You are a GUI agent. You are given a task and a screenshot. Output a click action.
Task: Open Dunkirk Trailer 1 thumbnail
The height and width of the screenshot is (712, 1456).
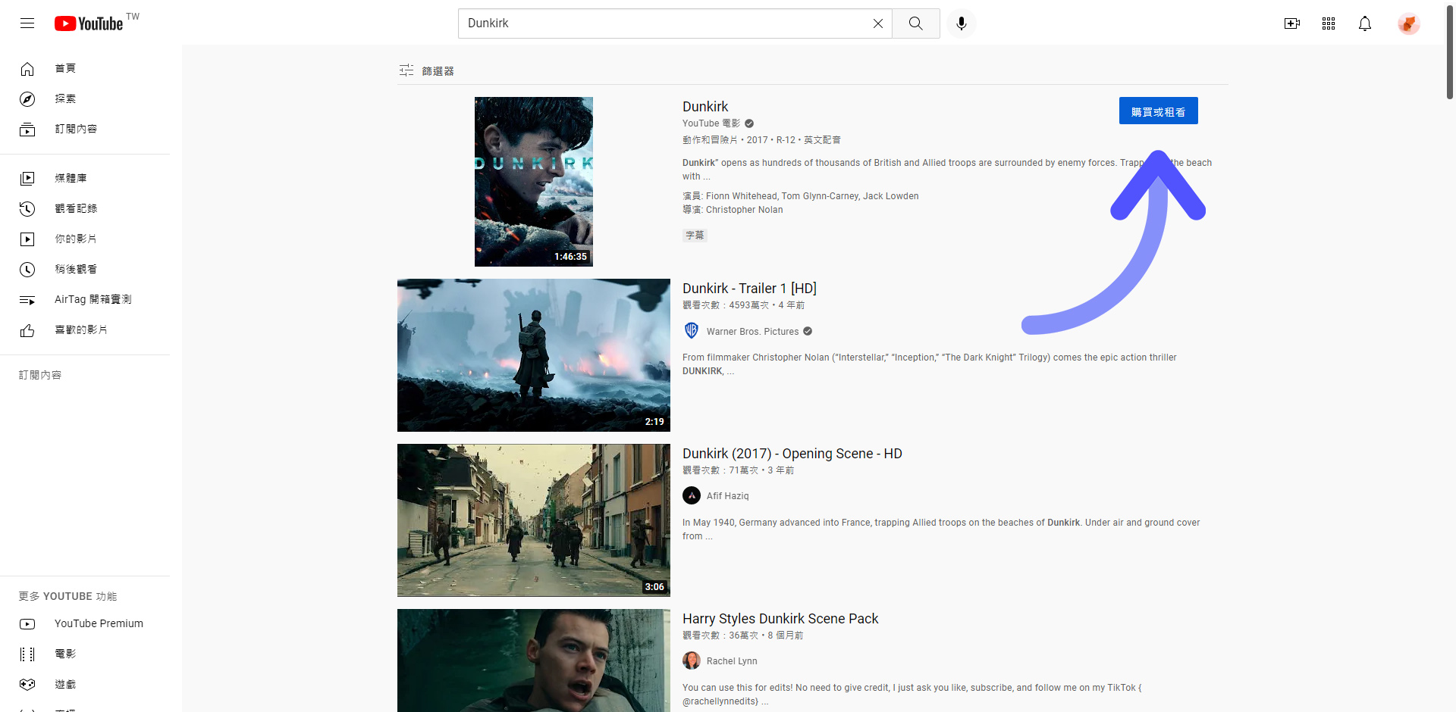(534, 355)
